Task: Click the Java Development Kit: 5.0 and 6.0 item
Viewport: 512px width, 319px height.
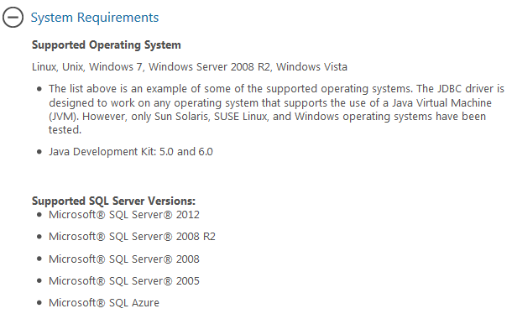Action: click(x=131, y=152)
